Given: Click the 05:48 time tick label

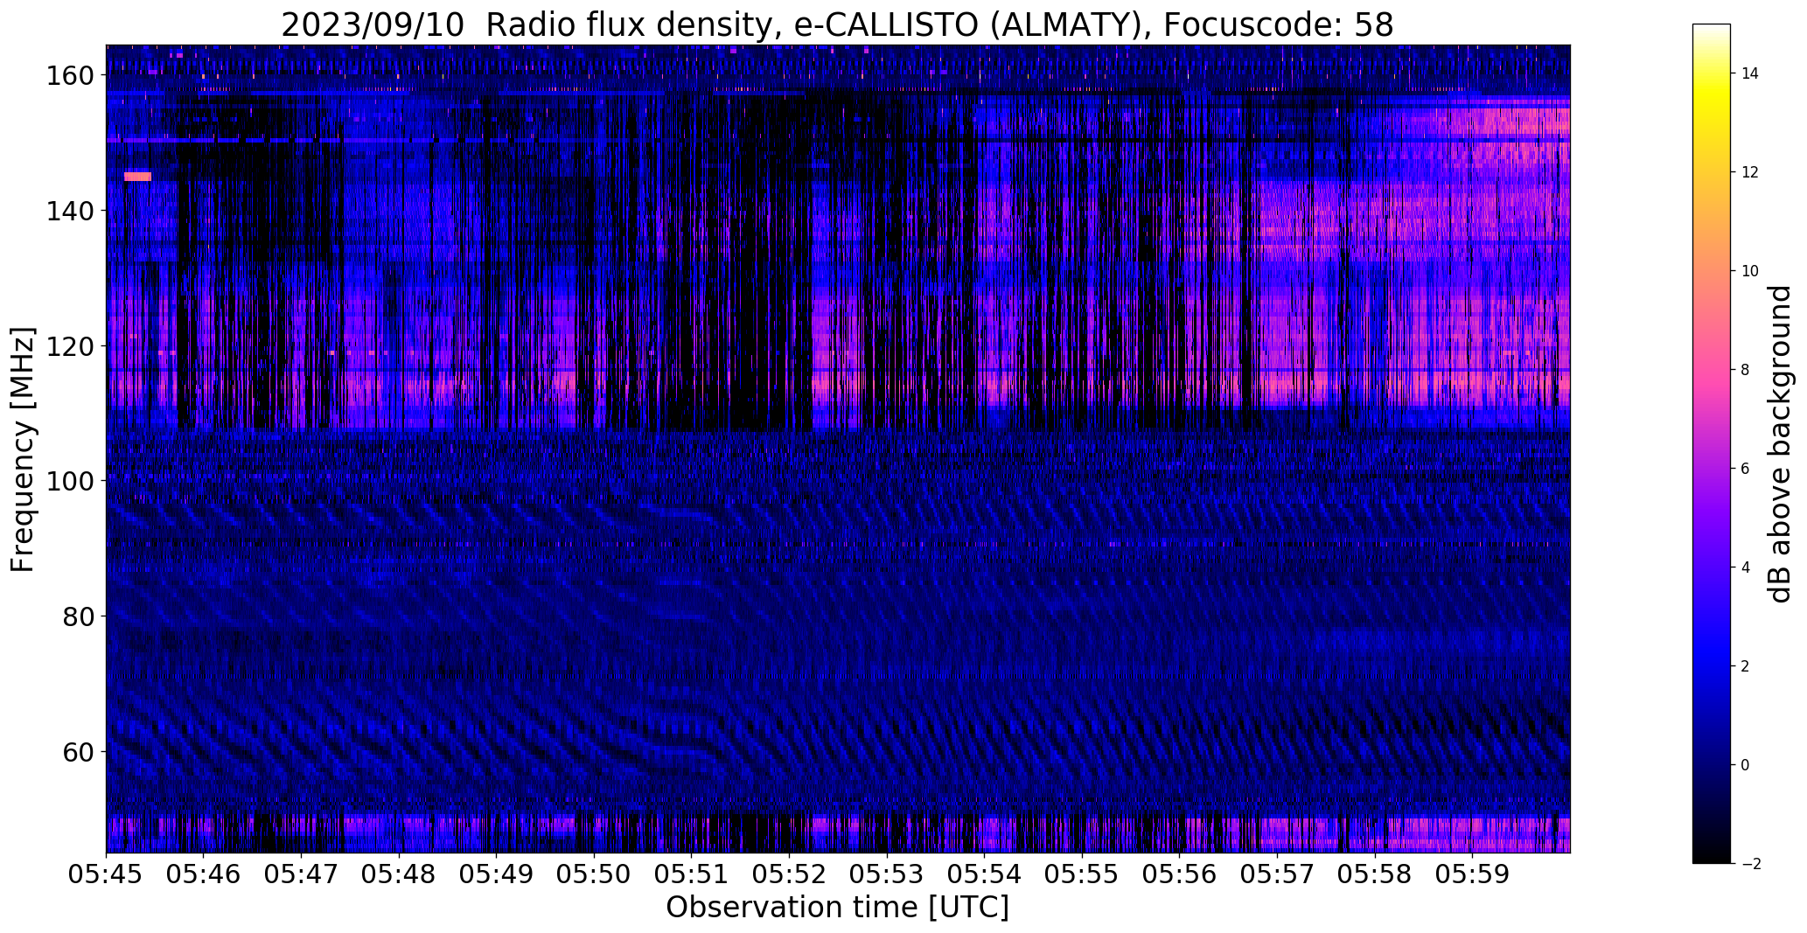Looking at the screenshot, I should click(x=399, y=874).
